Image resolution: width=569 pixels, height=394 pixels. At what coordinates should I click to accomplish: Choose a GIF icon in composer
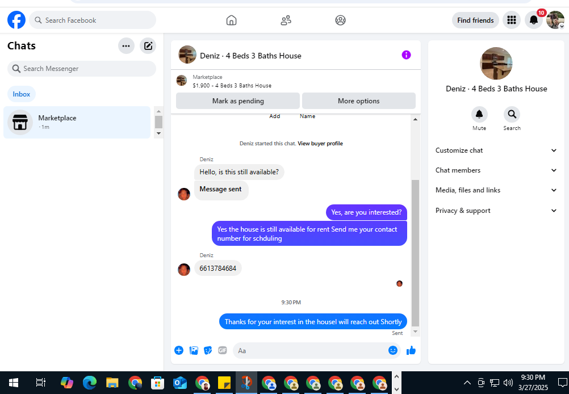(223, 350)
